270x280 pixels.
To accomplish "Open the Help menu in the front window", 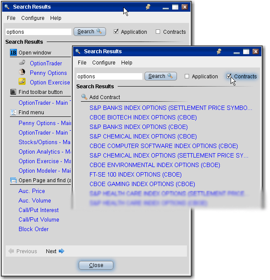I will pyautogui.click(x=127, y=63).
